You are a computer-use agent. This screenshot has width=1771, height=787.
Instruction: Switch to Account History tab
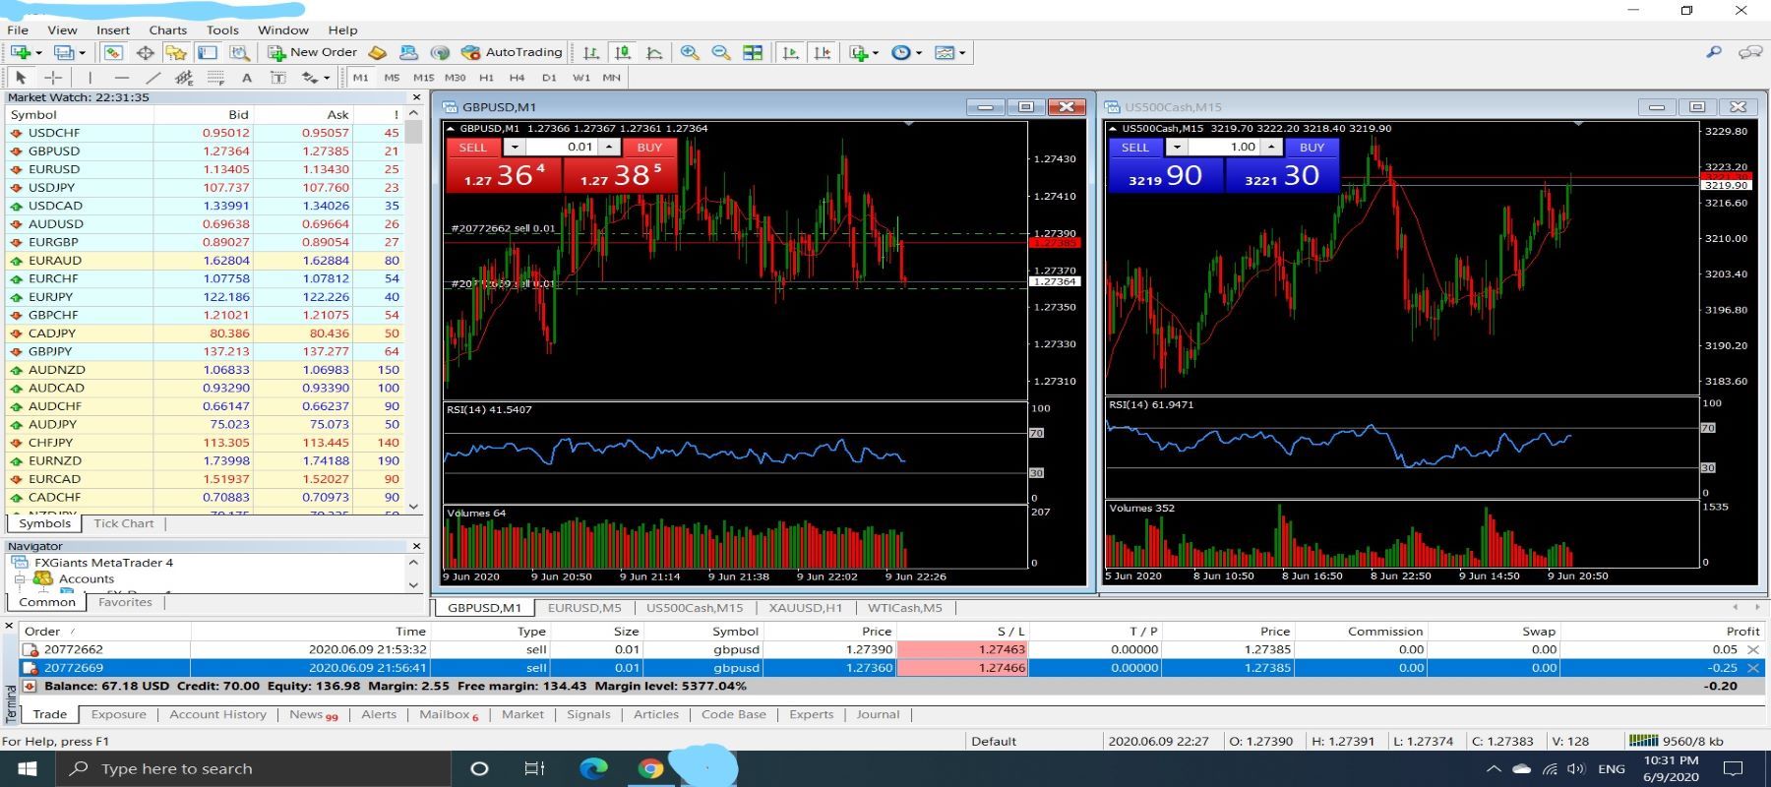(217, 714)
